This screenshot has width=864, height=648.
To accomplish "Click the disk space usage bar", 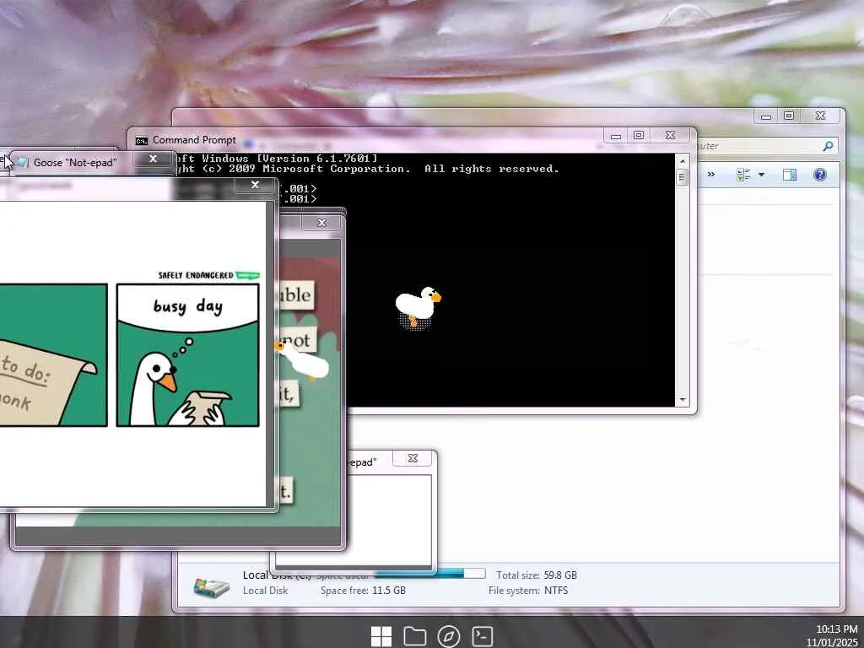I will (x=429, y=574).
